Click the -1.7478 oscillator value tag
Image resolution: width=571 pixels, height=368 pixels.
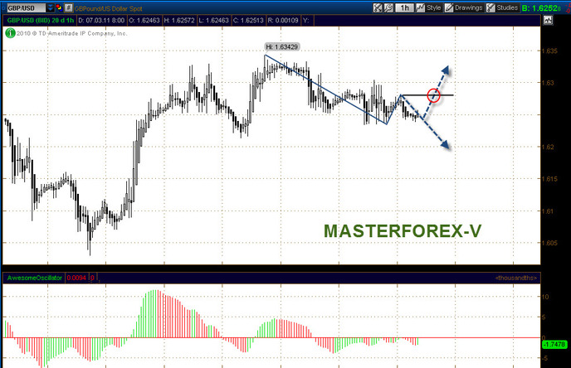click(x=554, y=344)
